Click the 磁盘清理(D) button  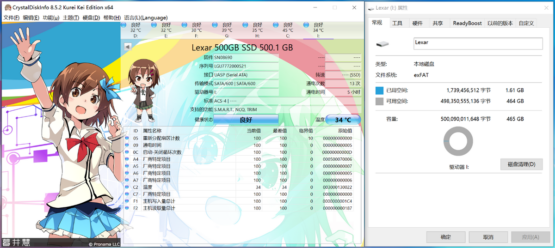(x=521, y=164)
